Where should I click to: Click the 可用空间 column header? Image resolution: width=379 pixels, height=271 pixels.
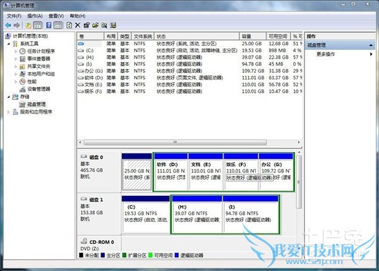(x=278, y=36)
